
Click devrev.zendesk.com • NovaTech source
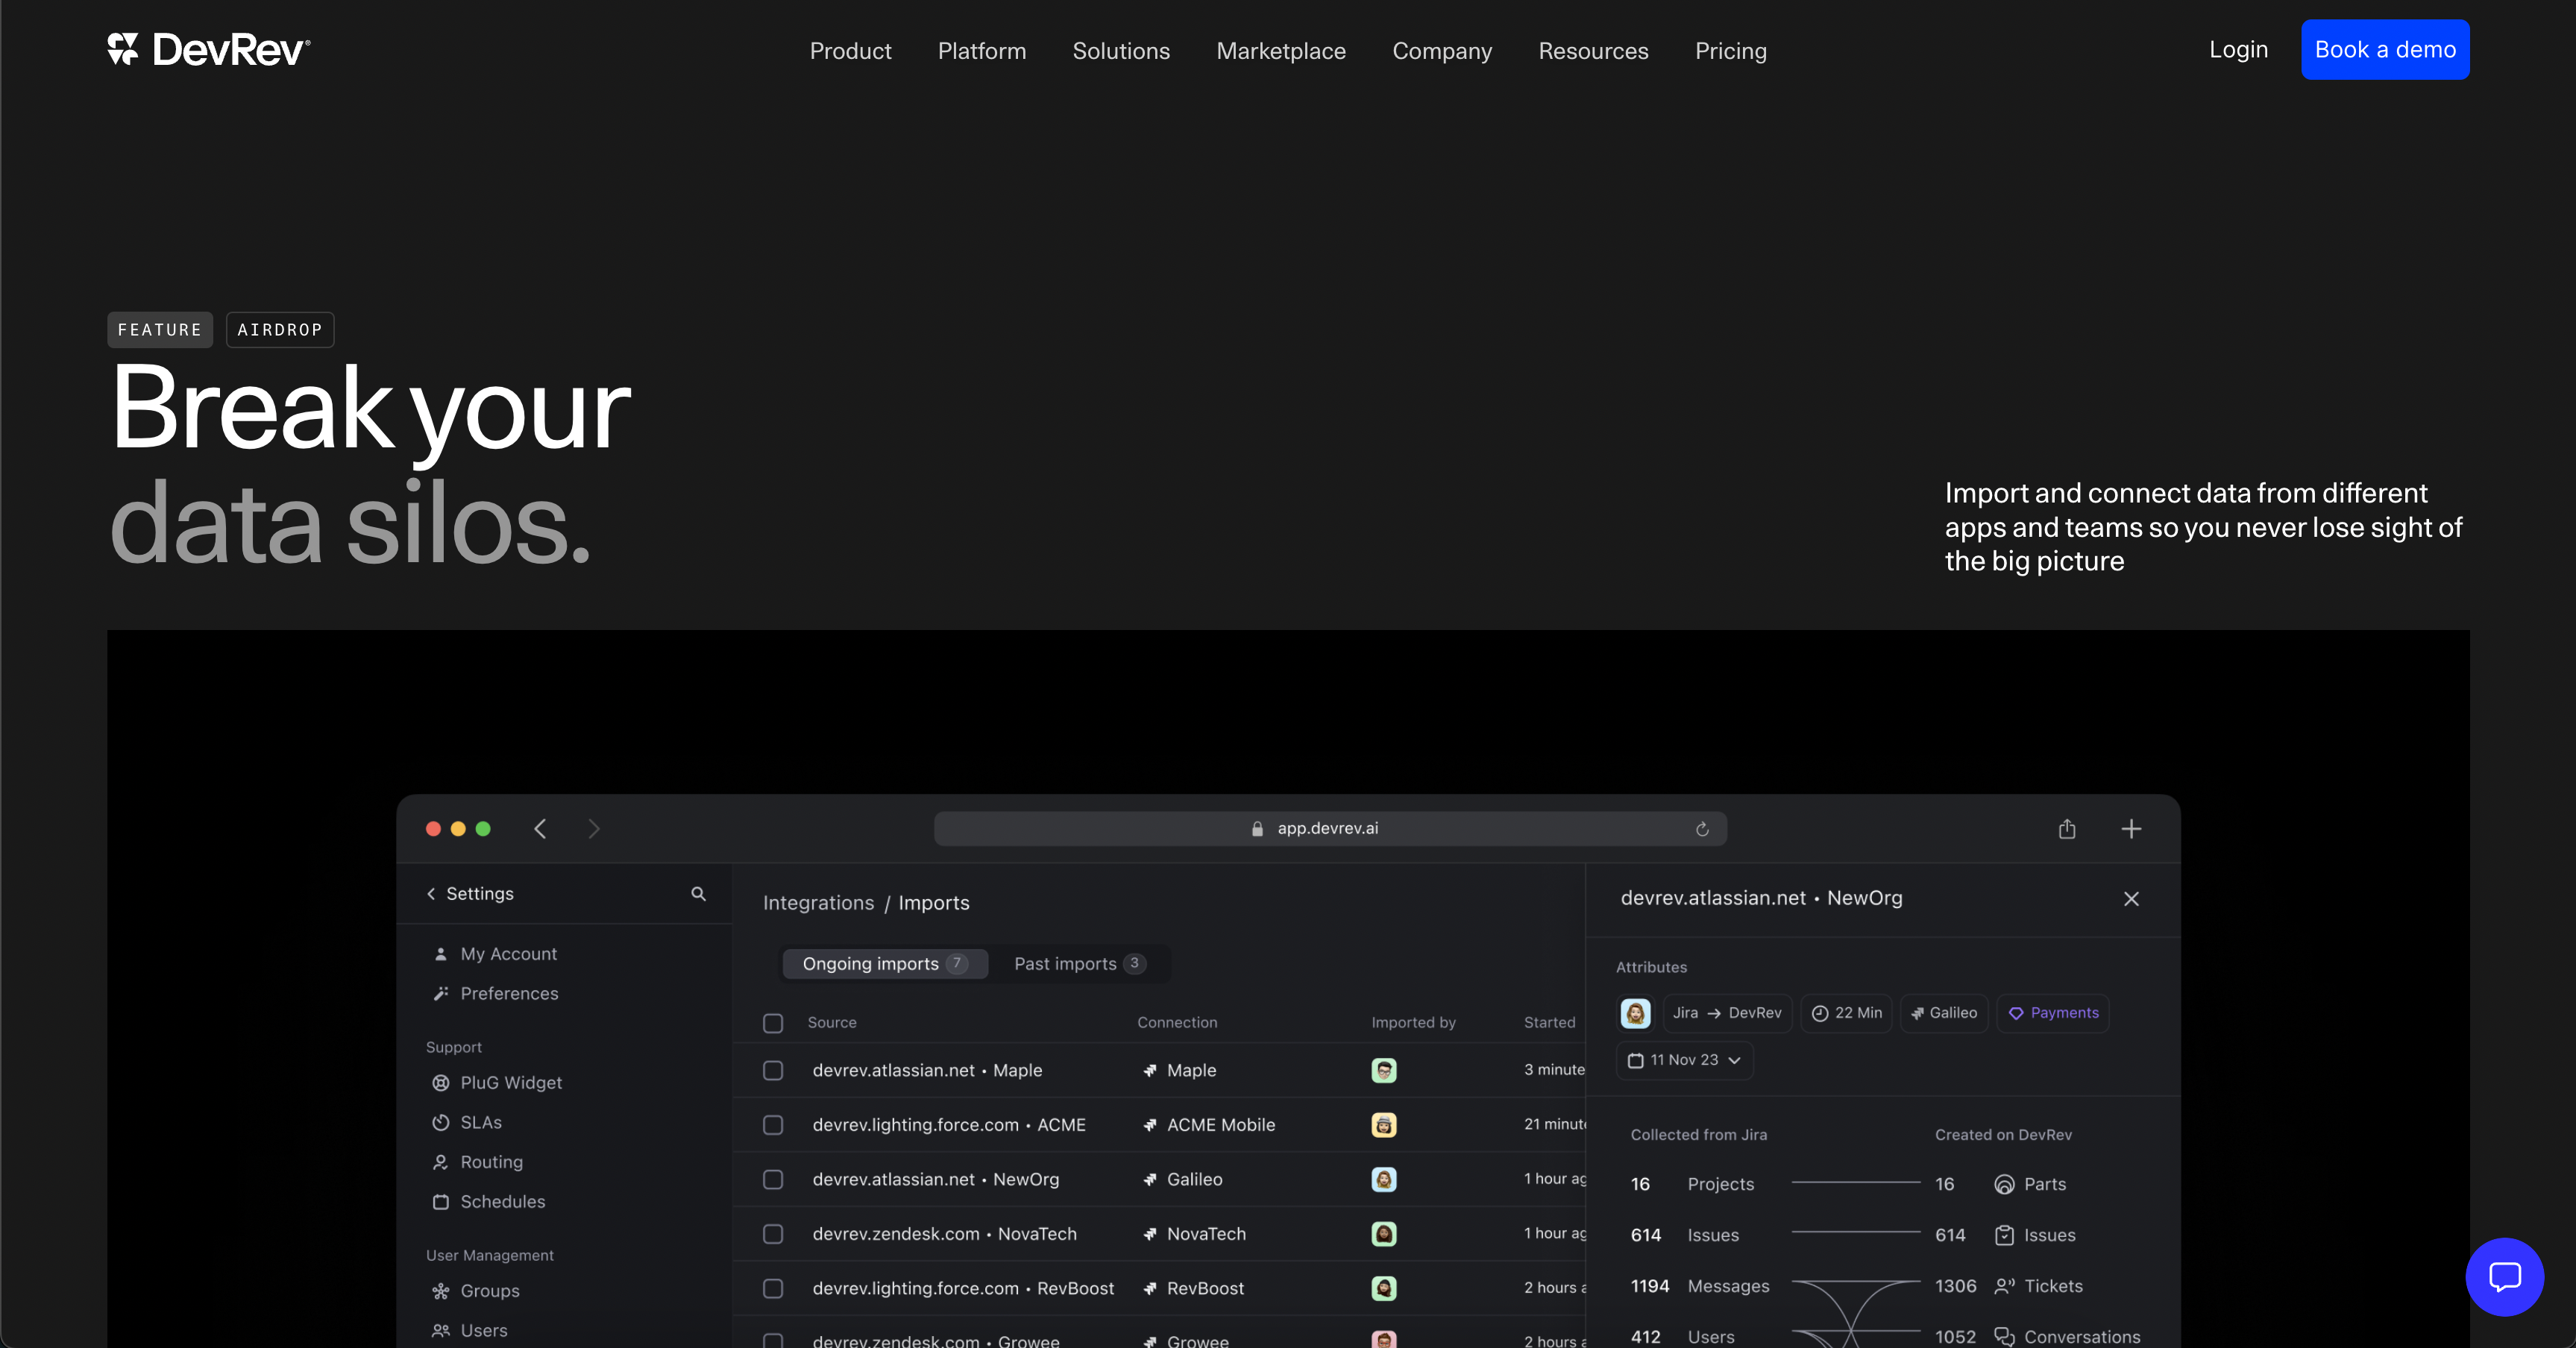point(944,1234)
